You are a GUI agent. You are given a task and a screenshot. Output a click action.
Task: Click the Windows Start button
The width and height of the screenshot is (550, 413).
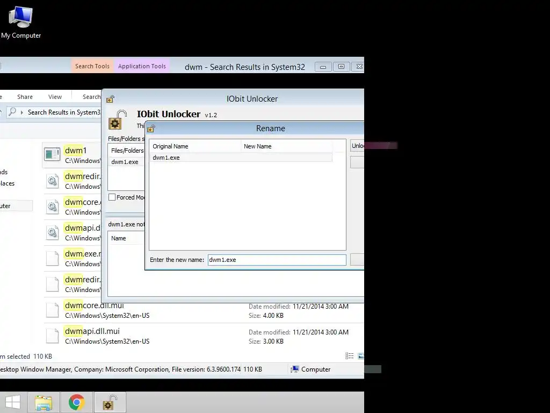[13, 402]
